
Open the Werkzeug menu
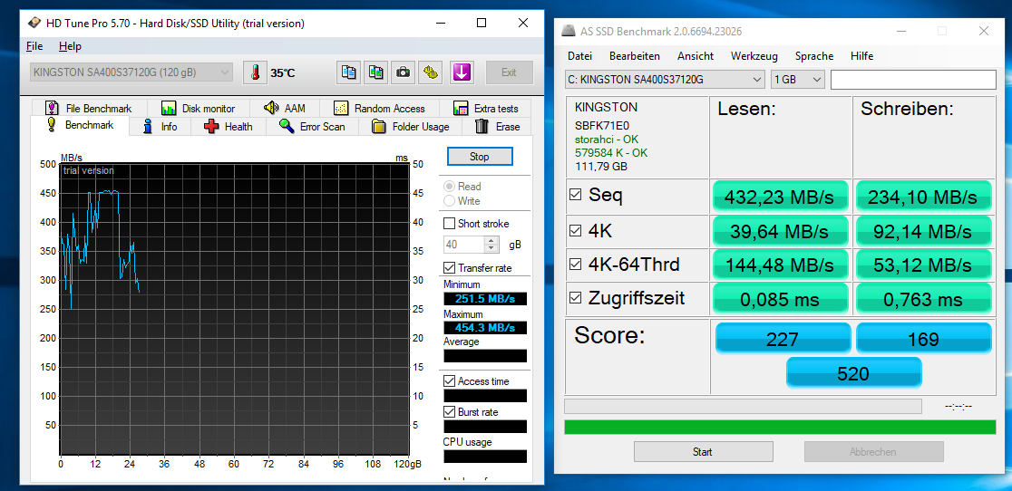point(754,56)
